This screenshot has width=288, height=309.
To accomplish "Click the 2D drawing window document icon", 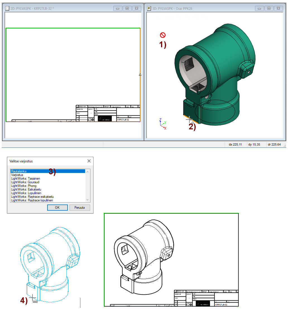I will [x=7, y=8].
